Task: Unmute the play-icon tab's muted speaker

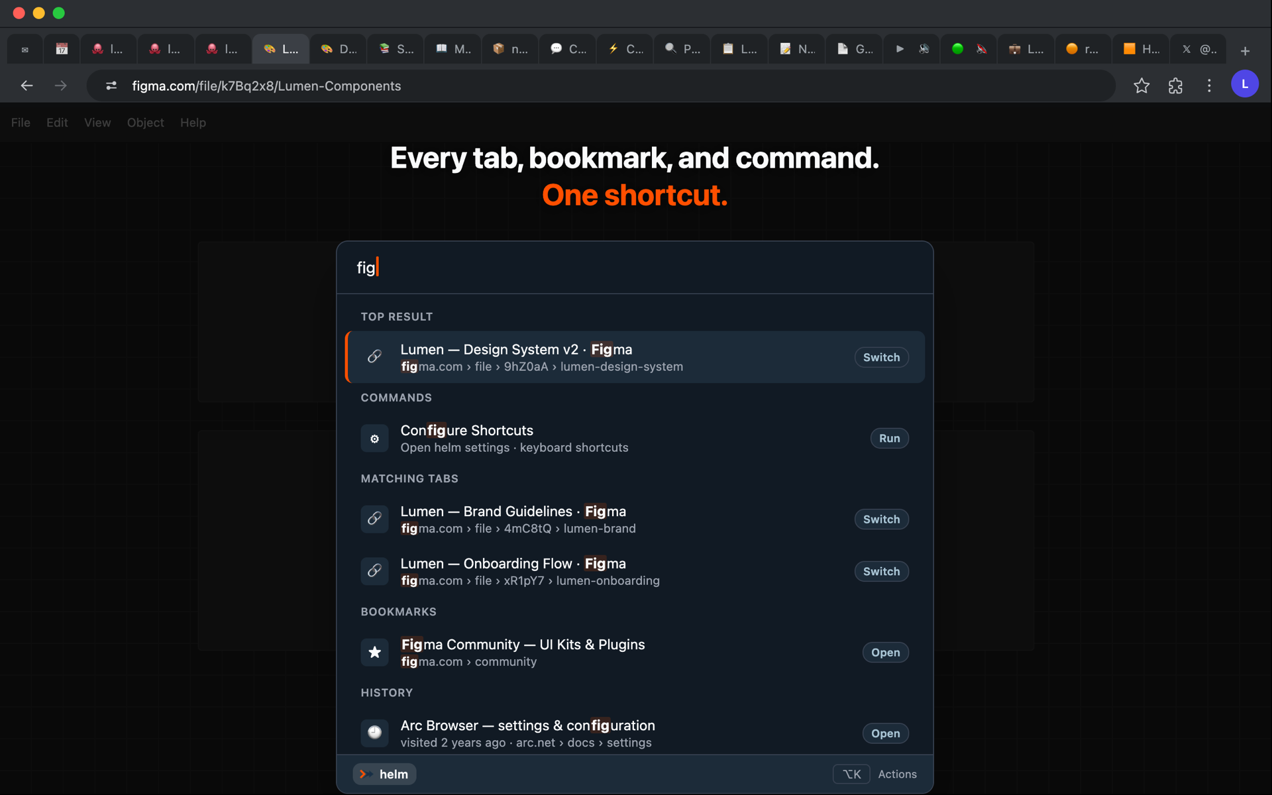Action: [924, 49]
